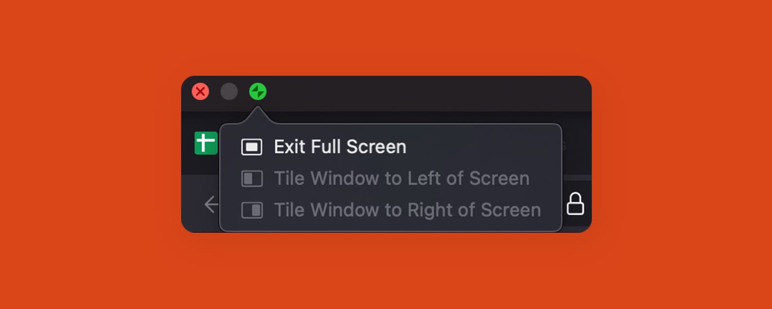Click the tile-left window layout icon
This screenshot has height=309, width=772.
tap(252, 179)
